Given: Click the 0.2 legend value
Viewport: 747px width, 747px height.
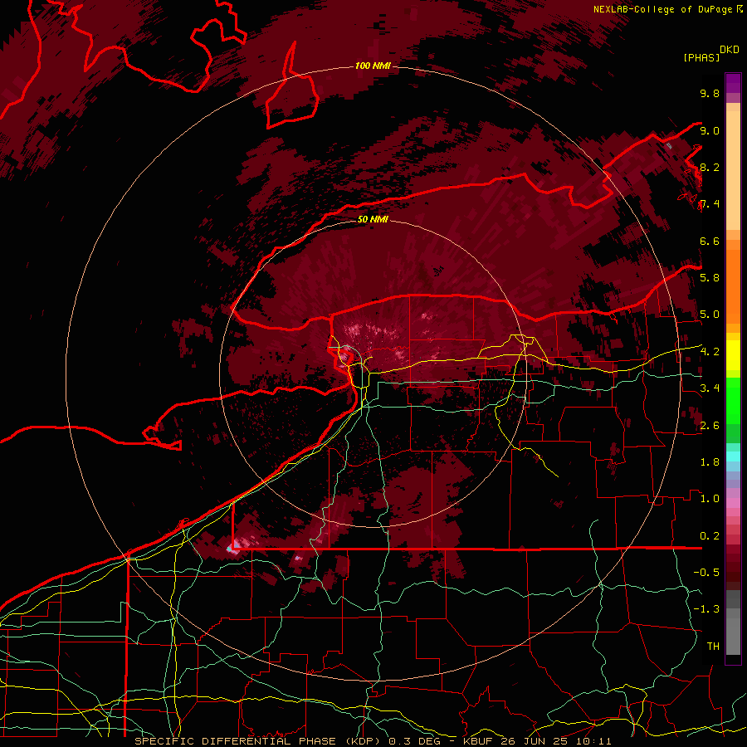Looking at the screenshot, I should click(710, 536).
